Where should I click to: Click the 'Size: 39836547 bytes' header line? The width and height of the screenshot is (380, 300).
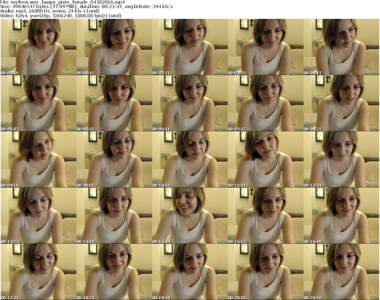(x=86, y=7)
